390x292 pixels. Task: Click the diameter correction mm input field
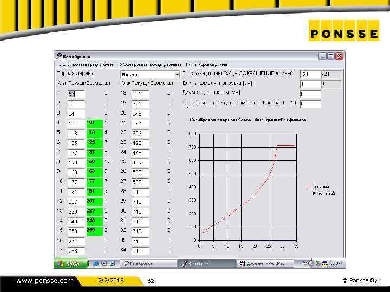point(310,94)
